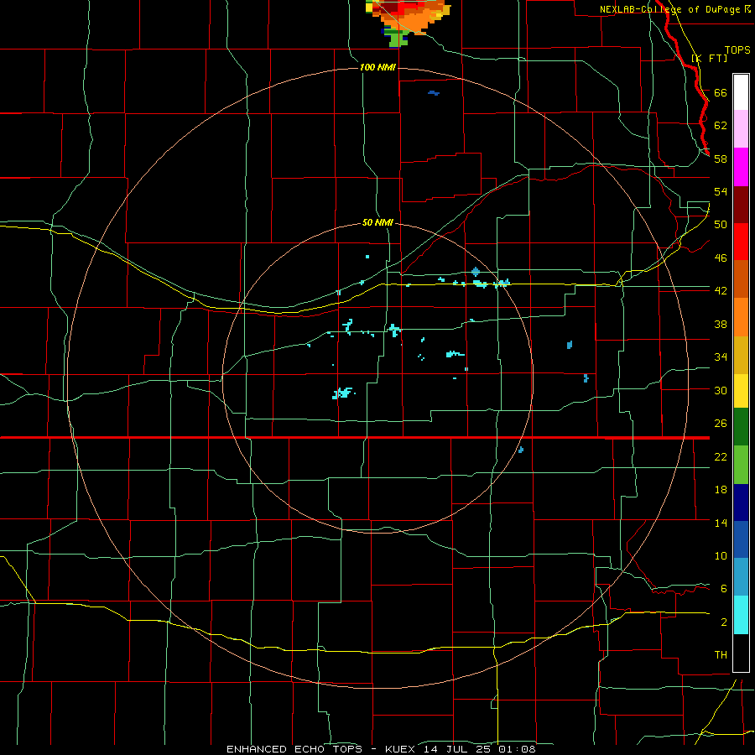Click the TOPS legend heading
The image size is (755, 755).
tap(737, 50)
